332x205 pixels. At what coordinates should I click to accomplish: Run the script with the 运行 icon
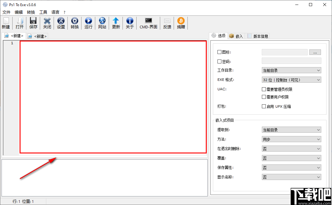tap(88, 23)
